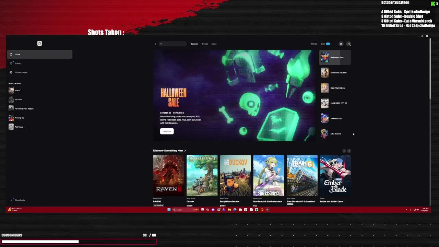Open the Cart link
The height and width of the screenshot is (247, 439).
click(323, 44)
